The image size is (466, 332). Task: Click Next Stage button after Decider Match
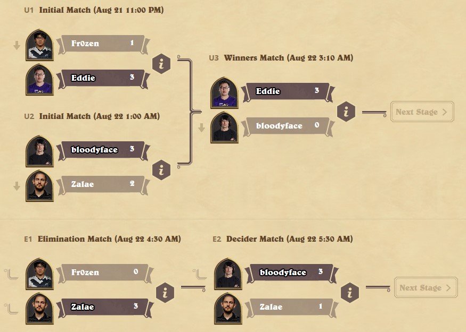click(426, 287)
